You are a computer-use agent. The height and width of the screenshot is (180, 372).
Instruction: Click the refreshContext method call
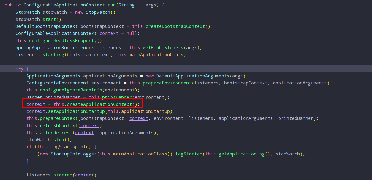click(x=59, y=125)
